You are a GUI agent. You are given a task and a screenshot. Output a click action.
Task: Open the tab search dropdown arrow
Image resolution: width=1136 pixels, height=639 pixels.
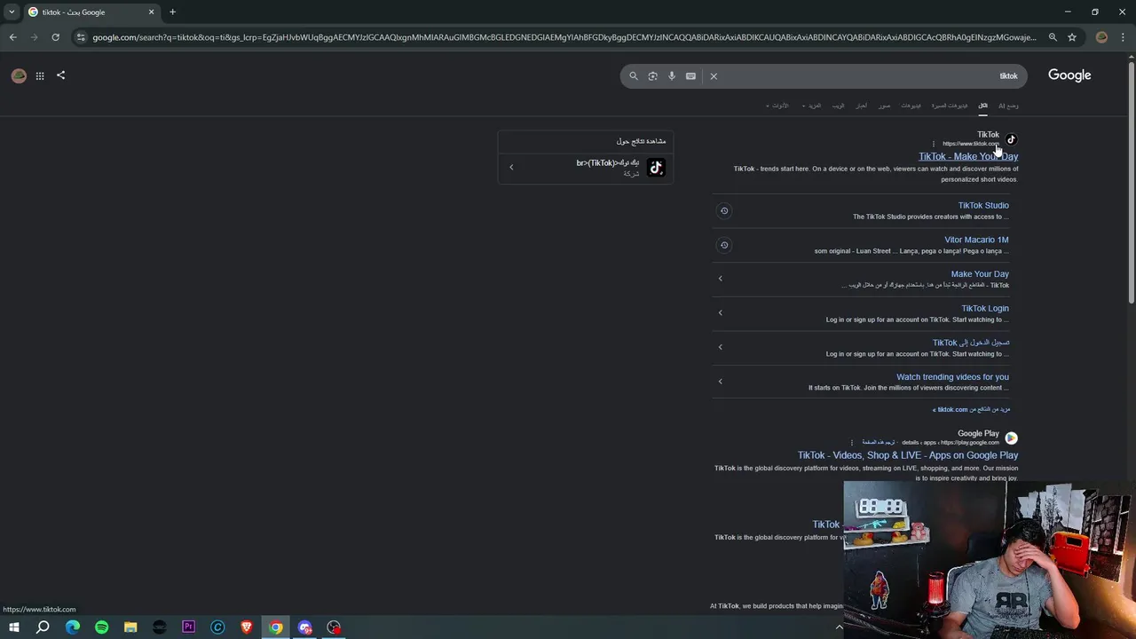tap(12, 12)
